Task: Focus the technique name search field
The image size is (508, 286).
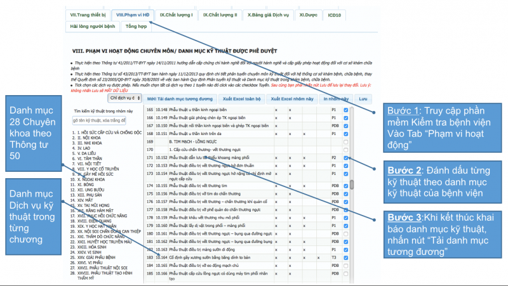Action: (x=102, y=120)
